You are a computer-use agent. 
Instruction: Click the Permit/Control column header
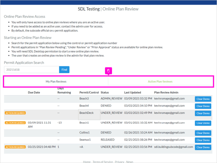pyautogui.click(x=89, y=92)
